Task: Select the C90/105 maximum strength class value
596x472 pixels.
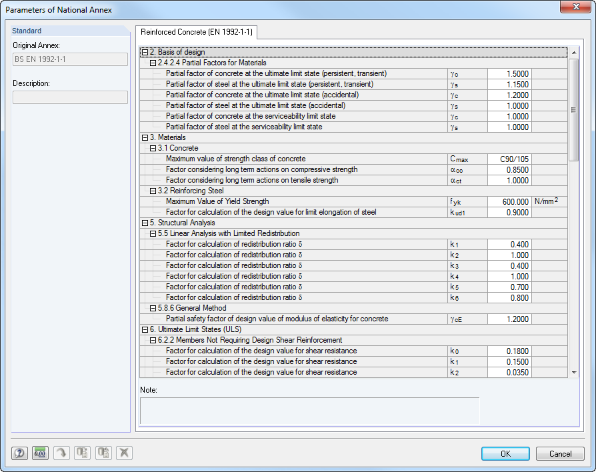Action: [x=509, y=159]
